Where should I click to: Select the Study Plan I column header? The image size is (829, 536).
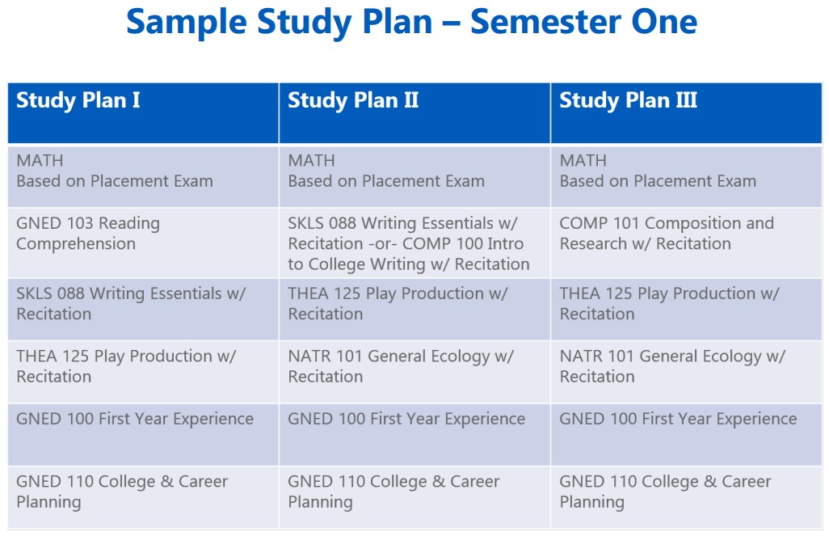78,101
